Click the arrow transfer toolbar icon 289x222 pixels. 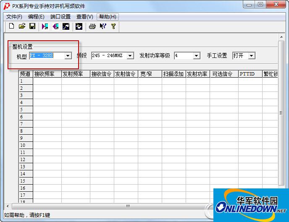click(79, 26)
